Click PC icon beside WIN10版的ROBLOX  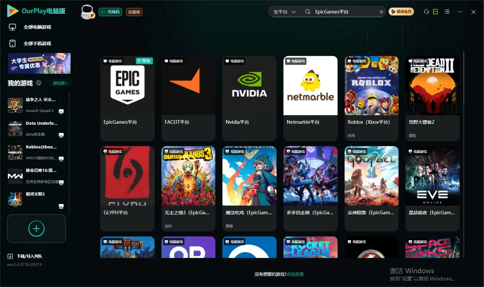(61, 159)
